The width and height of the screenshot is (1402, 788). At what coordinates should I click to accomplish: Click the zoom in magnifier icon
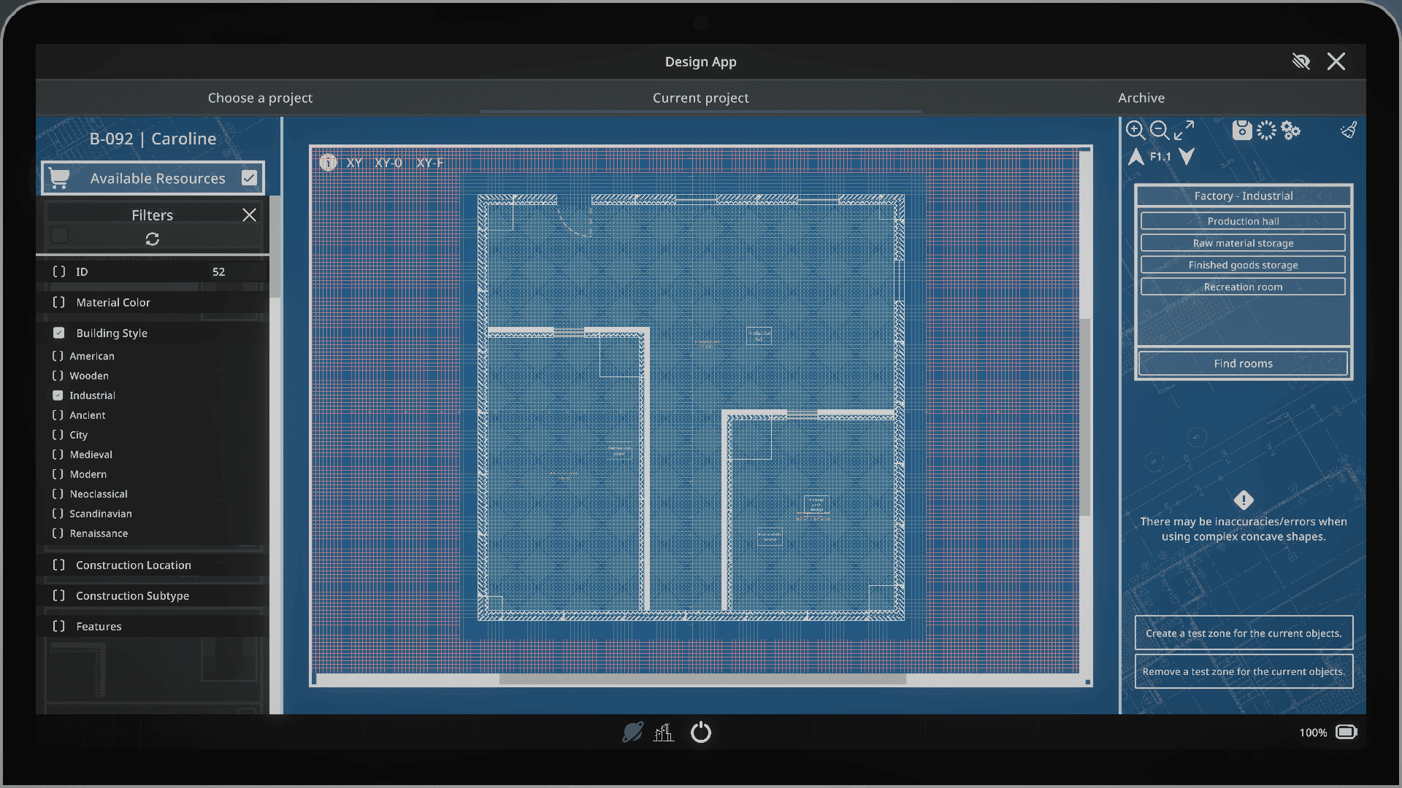click(1135, 131)
